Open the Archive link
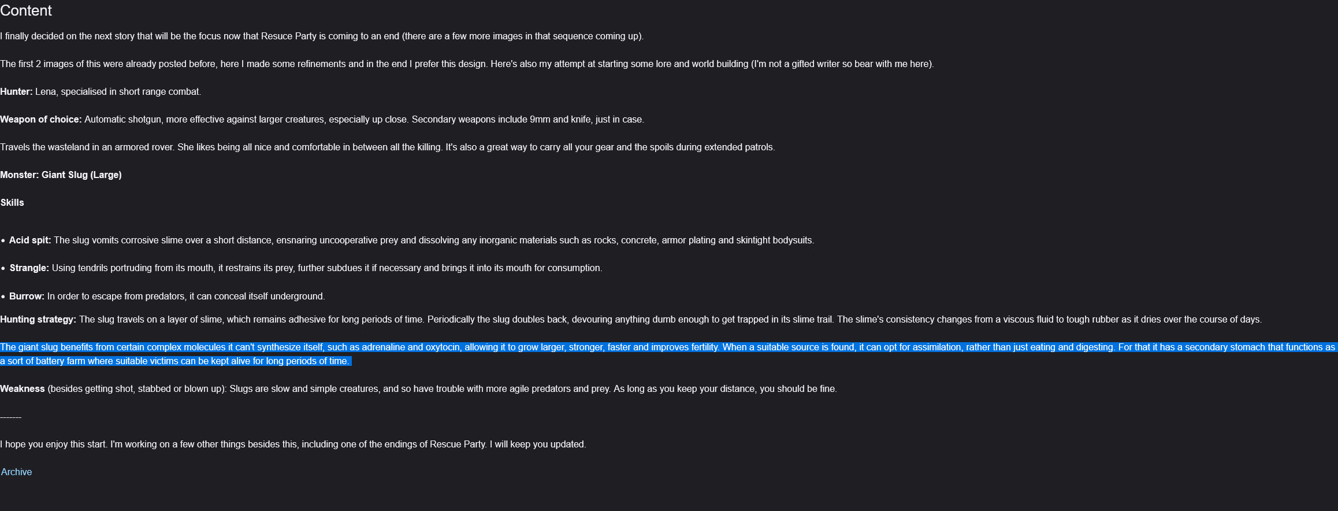The height and width of the screenshot is (511, 1338). point(16,472)
